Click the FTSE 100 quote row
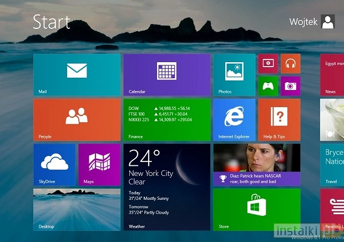This screenshot has height=242, width=344. [x=158, y=114]
